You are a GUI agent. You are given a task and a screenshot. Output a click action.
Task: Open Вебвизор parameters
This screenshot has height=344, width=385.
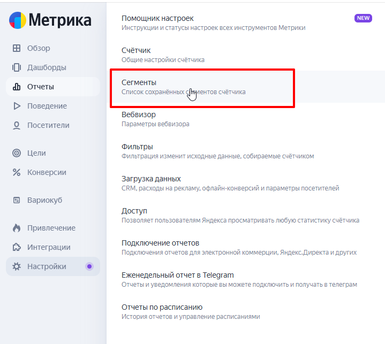[139, 114]
